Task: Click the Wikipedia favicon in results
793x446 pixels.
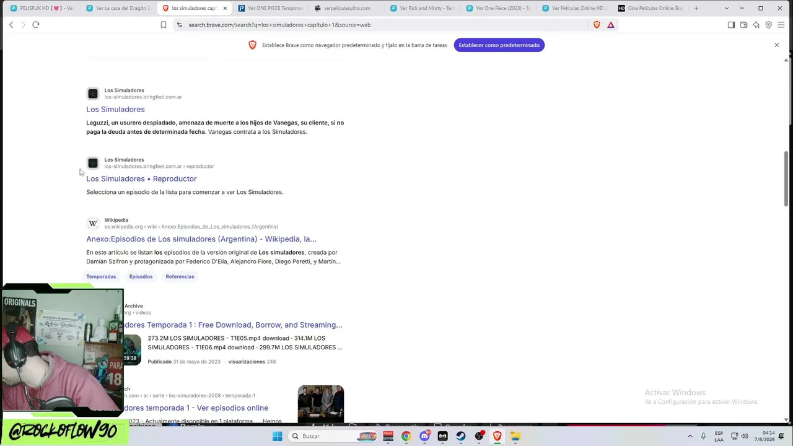Action: (93, 224)
